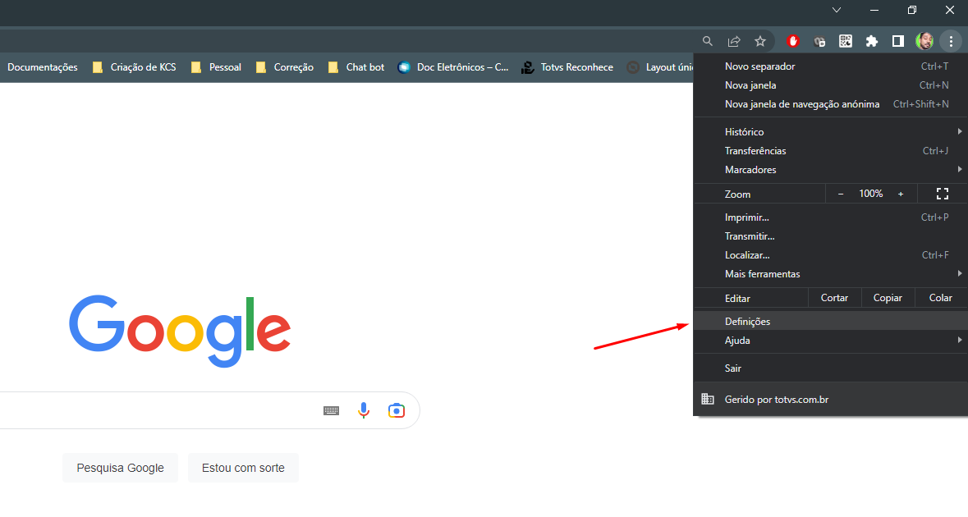
Task: Open the red ad blocker extension
Action: pyautogui.click(x=793, y=41)
